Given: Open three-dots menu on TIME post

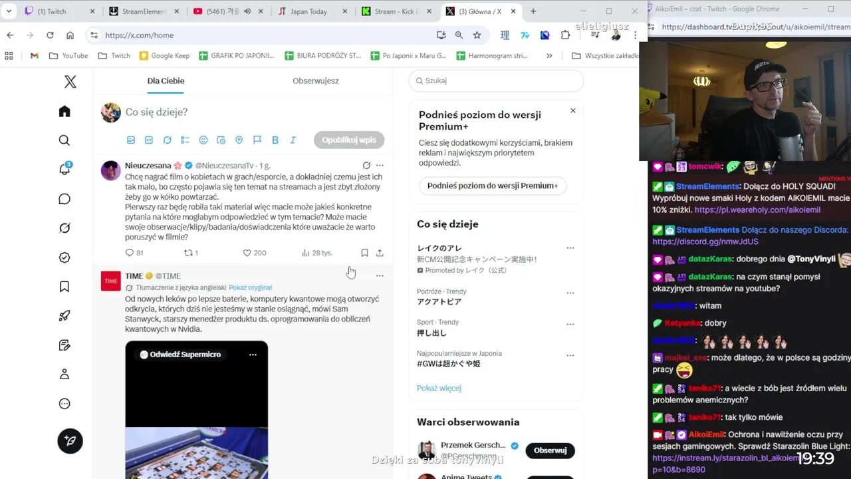Looking at the screenshot, I should pyautogui.click(x=380, y=275).
